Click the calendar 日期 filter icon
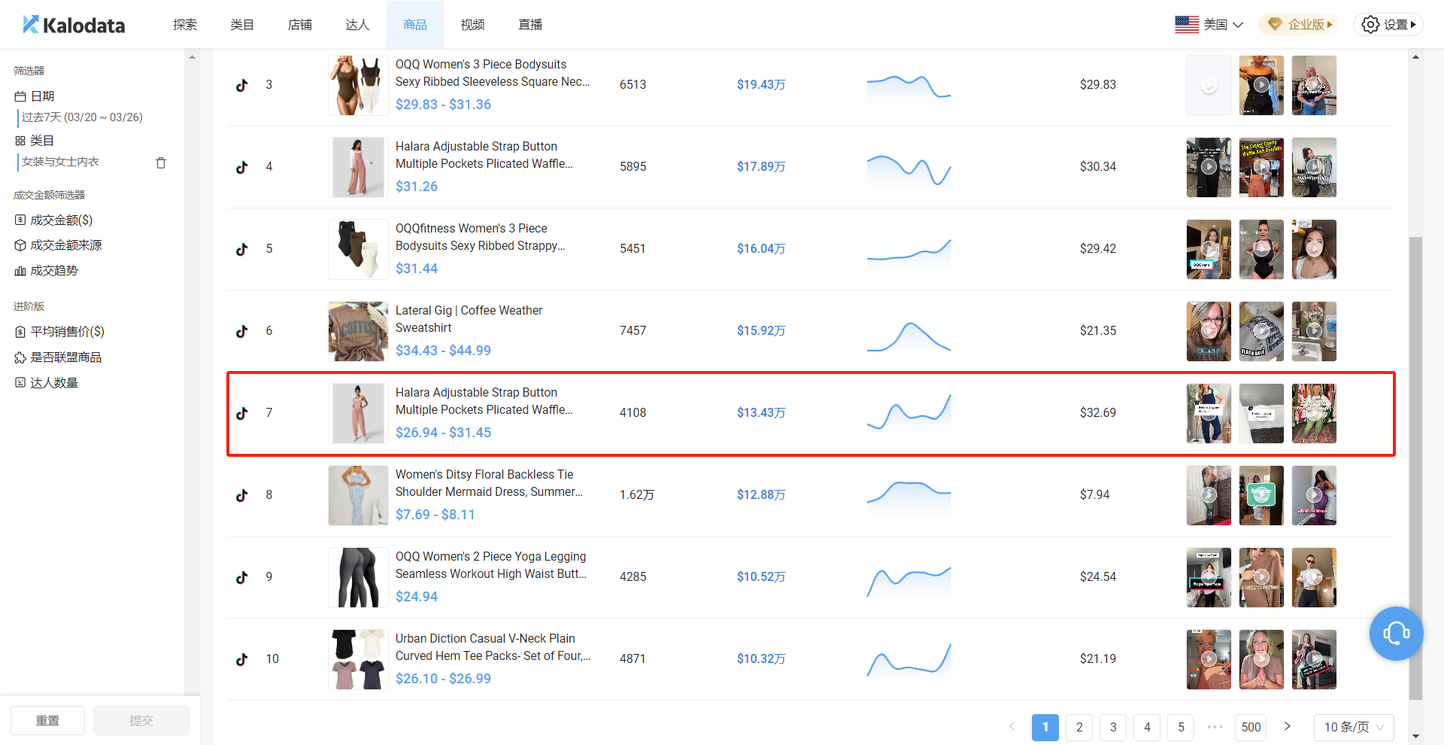This screenshot has height=745, width=1444. tap(20, 96)
